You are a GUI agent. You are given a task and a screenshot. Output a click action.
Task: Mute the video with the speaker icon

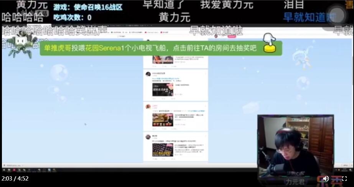[x=326, y=178]
